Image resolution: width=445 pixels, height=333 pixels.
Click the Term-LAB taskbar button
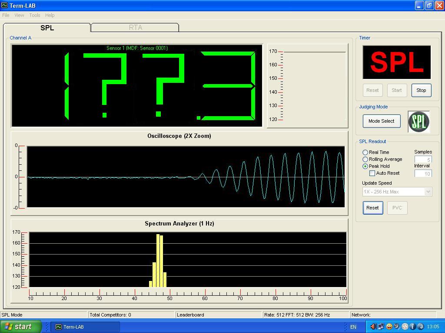coord(85,327)
